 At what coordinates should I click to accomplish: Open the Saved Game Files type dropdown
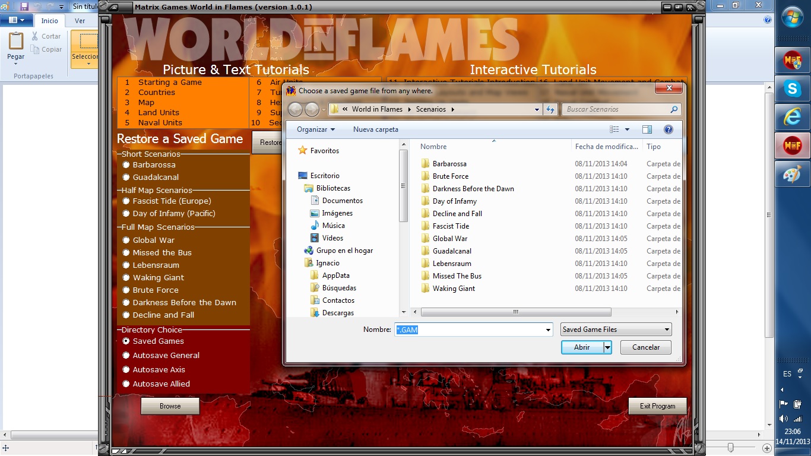pyautogui.click(x=616, y=330)
